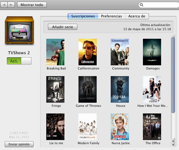Select the Californication poster
179x150 pixels.
click(x=88, y=52)
